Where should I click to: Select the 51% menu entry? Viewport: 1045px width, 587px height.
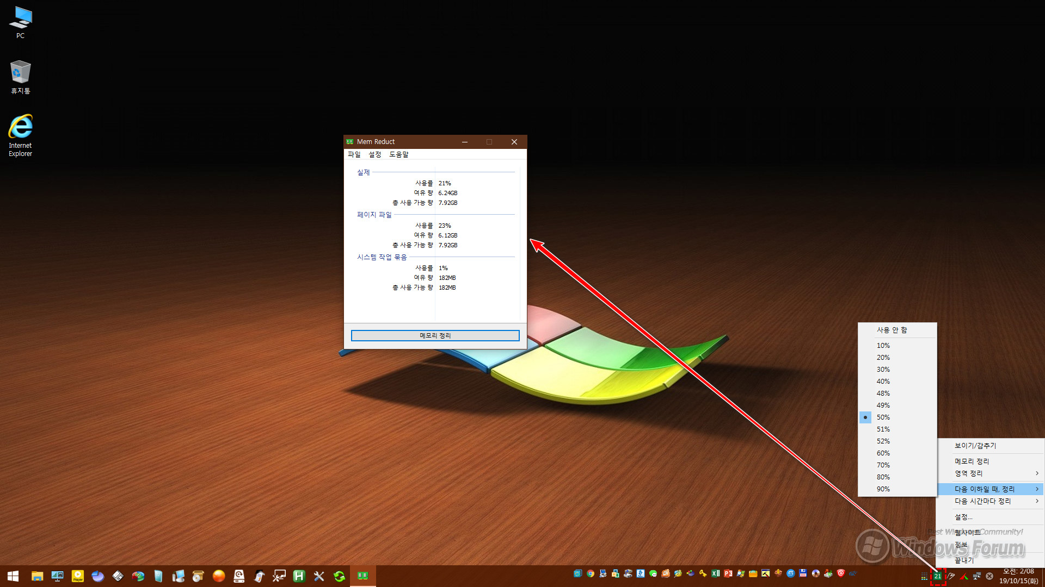point(898,429)
